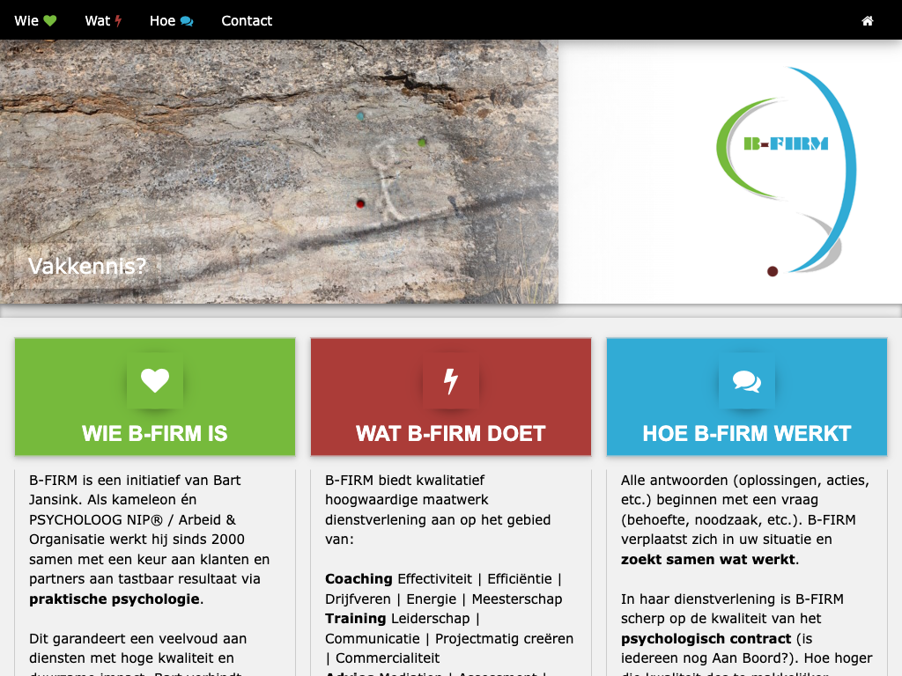
Task: Click the home icon in navigation bar
Action: [868, 21]
